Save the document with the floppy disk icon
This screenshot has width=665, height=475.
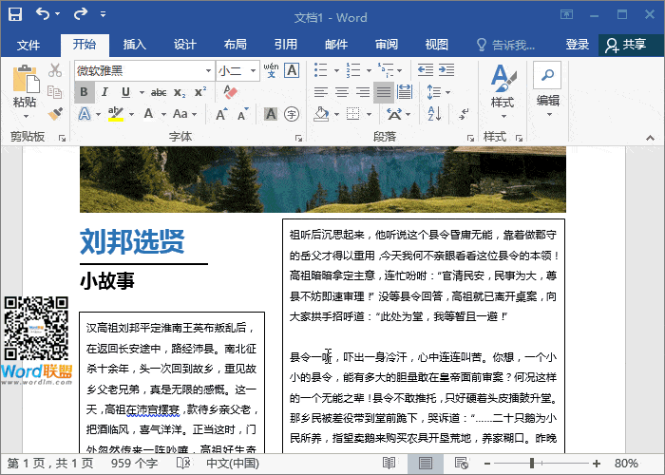15,14
